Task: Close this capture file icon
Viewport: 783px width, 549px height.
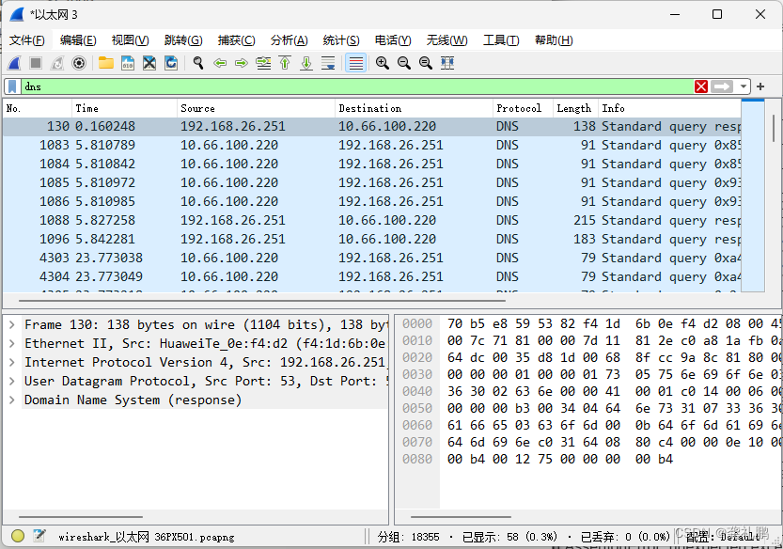Action: click(149, 63)
